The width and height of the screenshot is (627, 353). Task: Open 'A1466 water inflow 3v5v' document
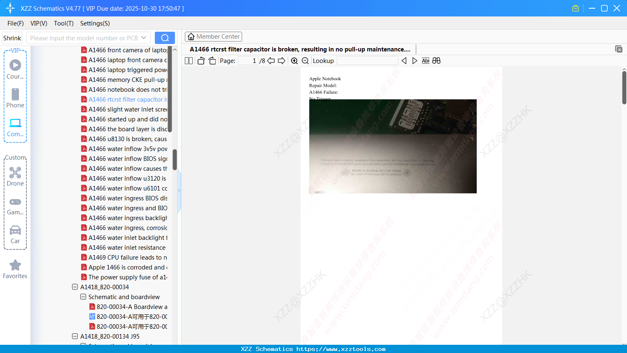124,149
